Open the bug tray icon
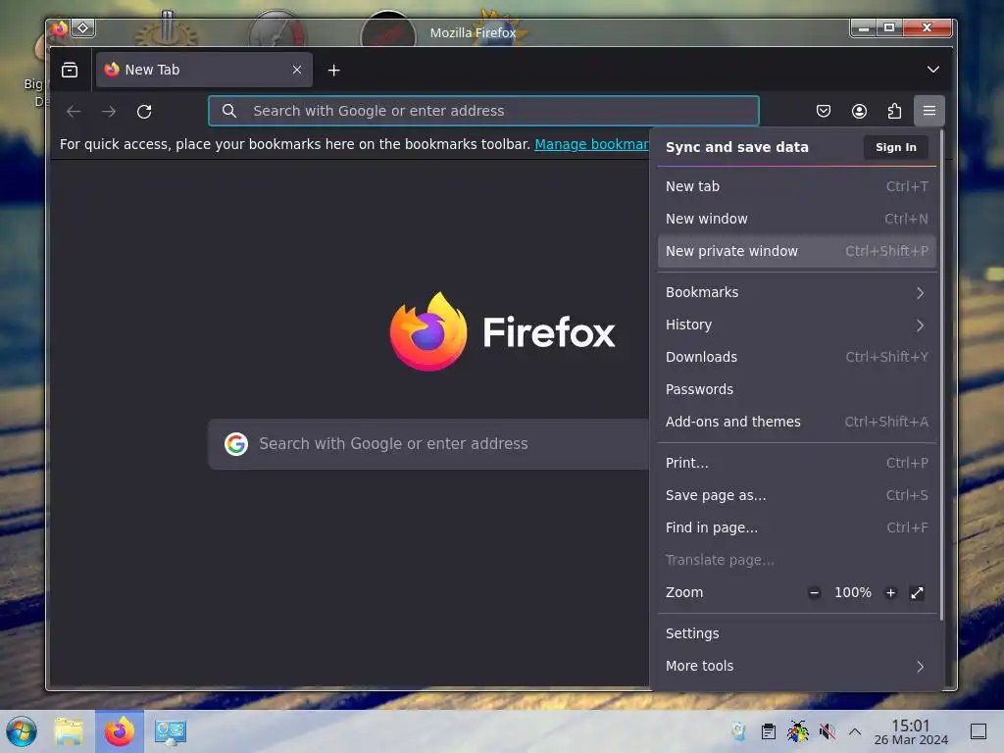1004x753 pixels. click(x=798, y=731)
